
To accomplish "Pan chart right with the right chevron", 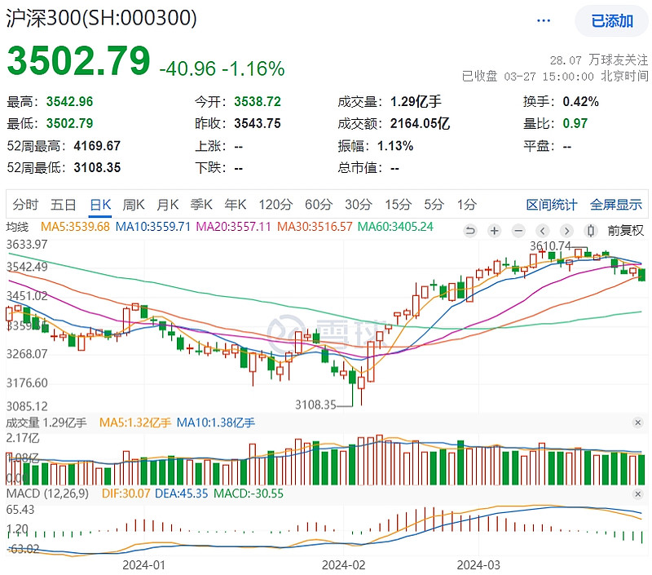I will (x=566, y=231).
